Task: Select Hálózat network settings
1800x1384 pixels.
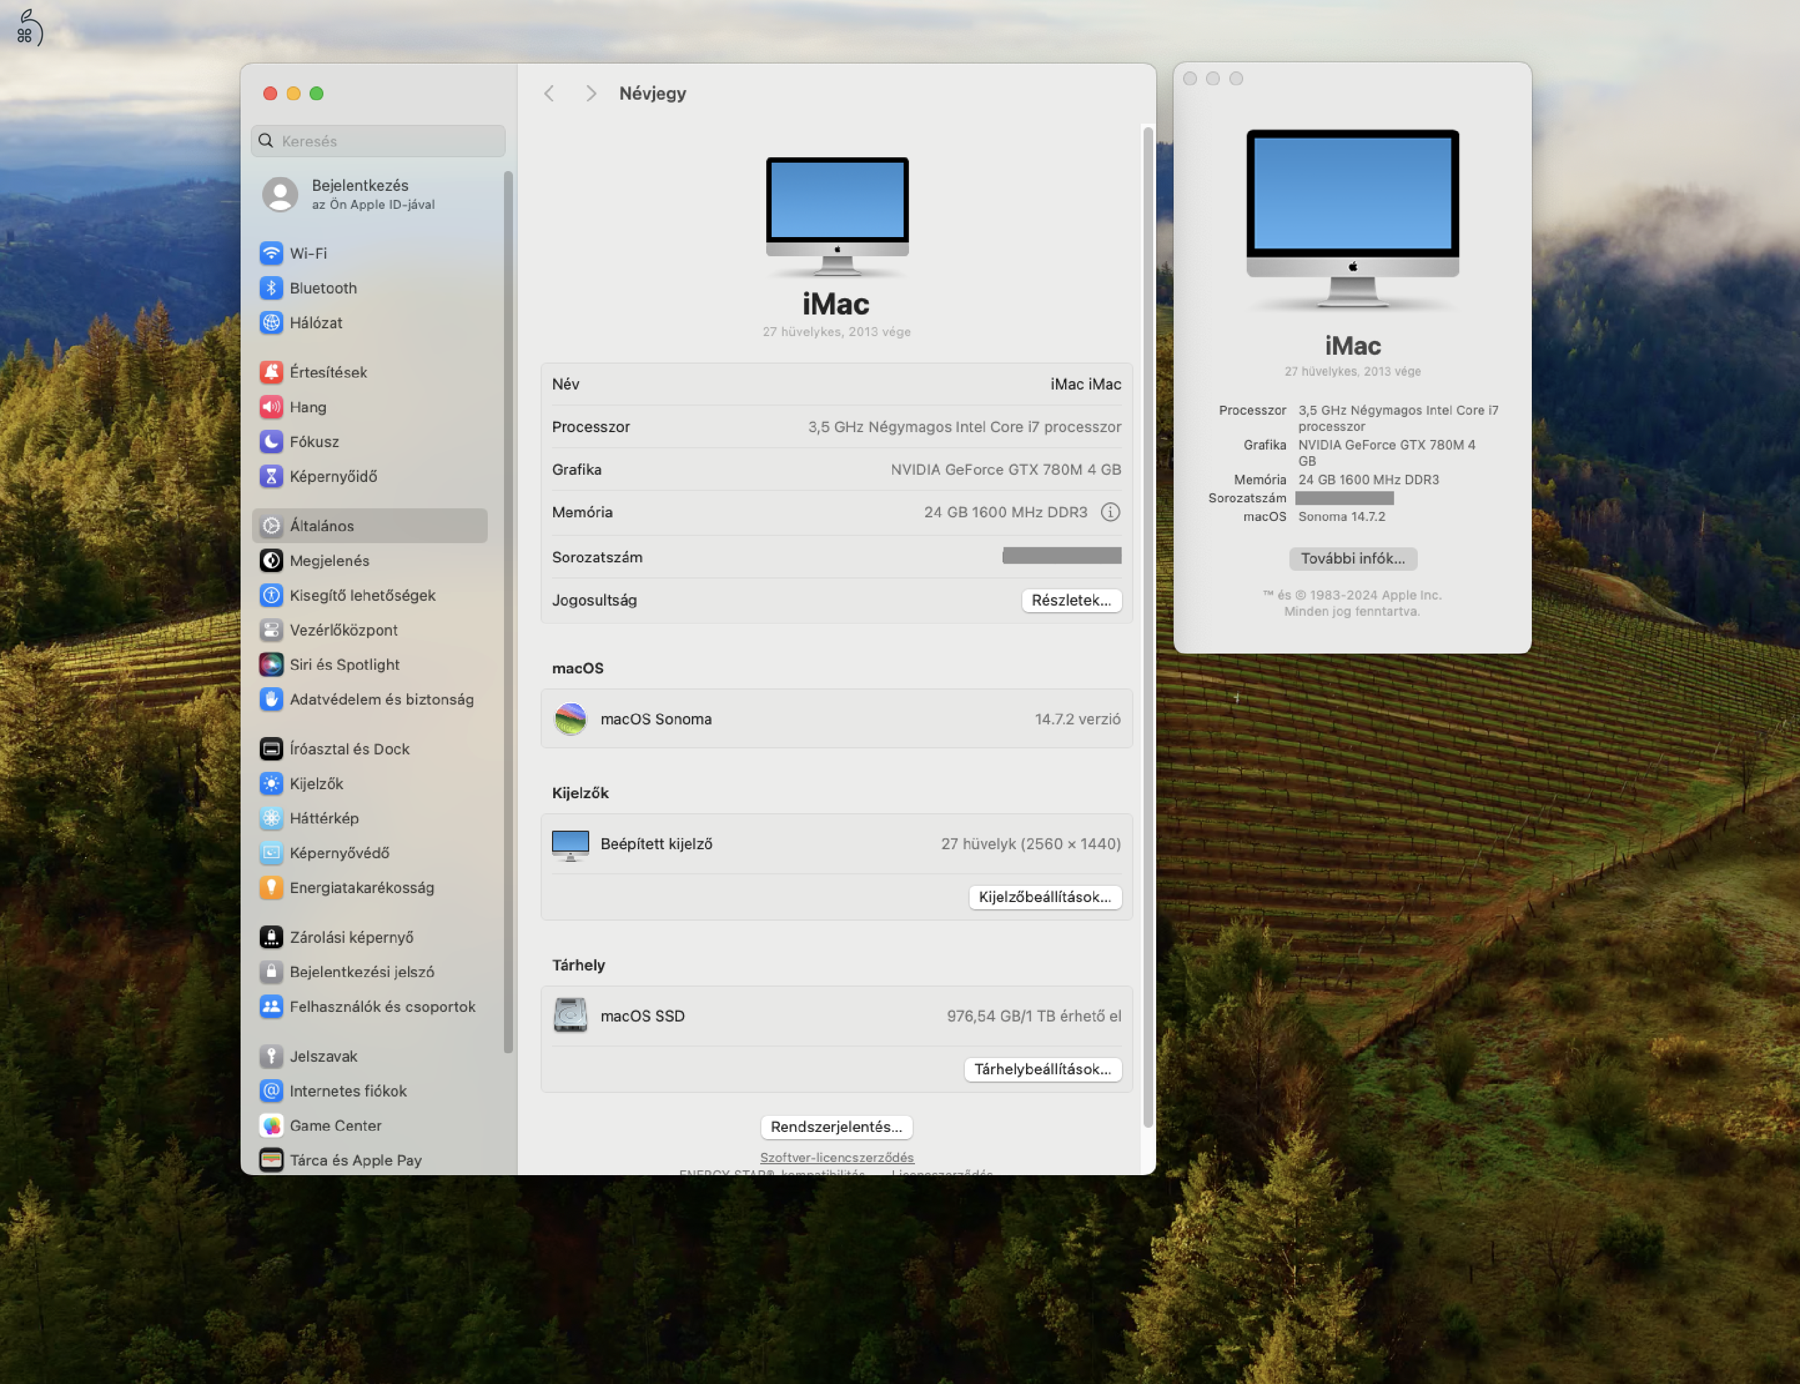Action: click(x=370, y=322)
